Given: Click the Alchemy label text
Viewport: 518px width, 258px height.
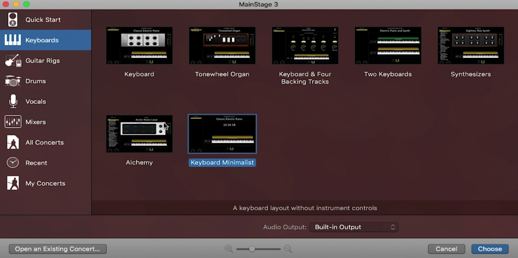Looking at the screenshot, I should (139, 163).
